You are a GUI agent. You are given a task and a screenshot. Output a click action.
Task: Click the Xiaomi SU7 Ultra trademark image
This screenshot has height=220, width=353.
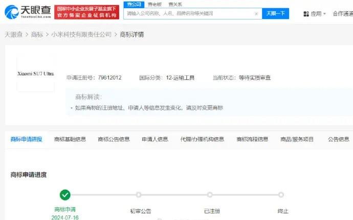coord(36,74)
